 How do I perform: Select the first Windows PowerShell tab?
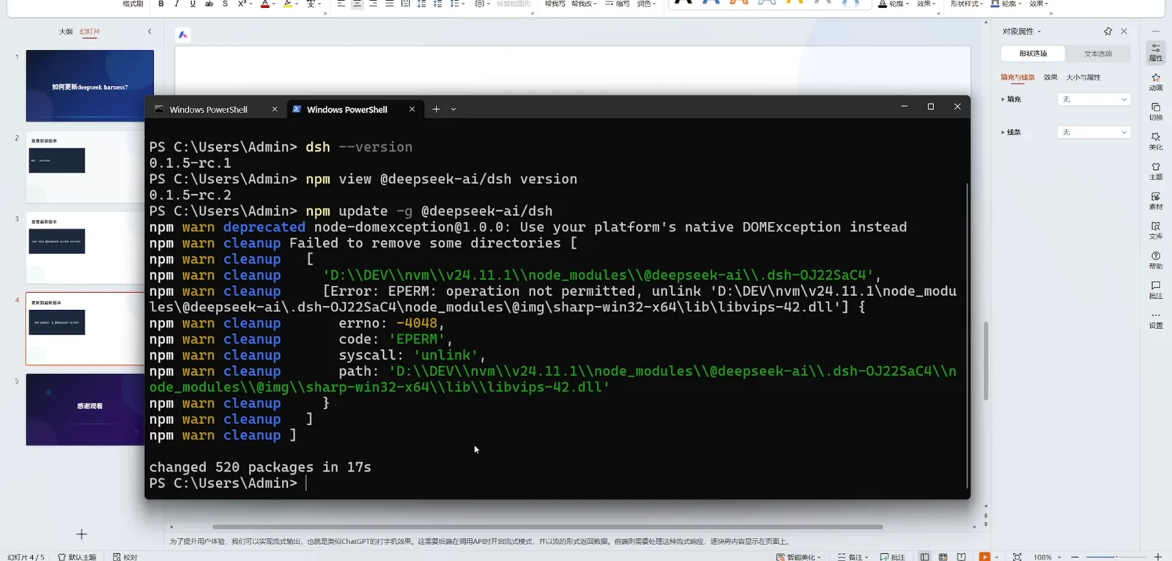pyautogui.click(x=208, y=109)
